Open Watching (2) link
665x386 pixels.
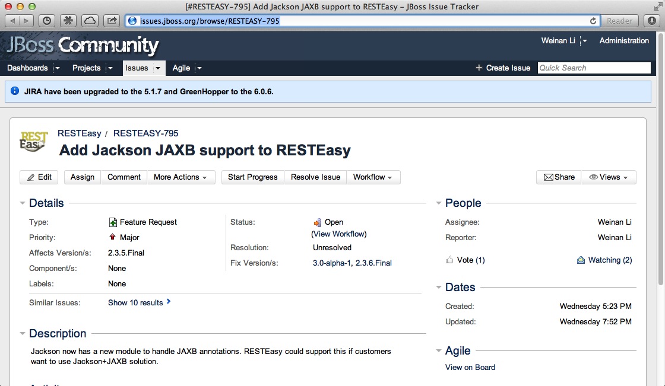pos(610,260)
